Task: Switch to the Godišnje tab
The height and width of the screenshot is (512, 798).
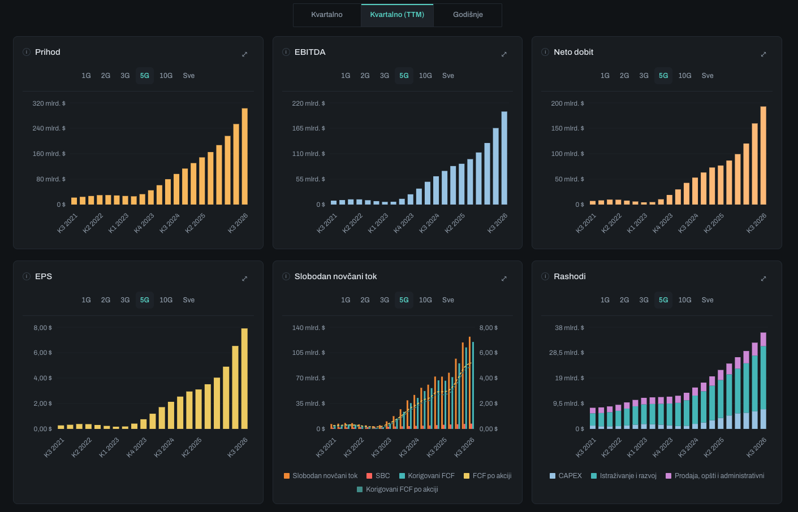Action: pos(468,15)
